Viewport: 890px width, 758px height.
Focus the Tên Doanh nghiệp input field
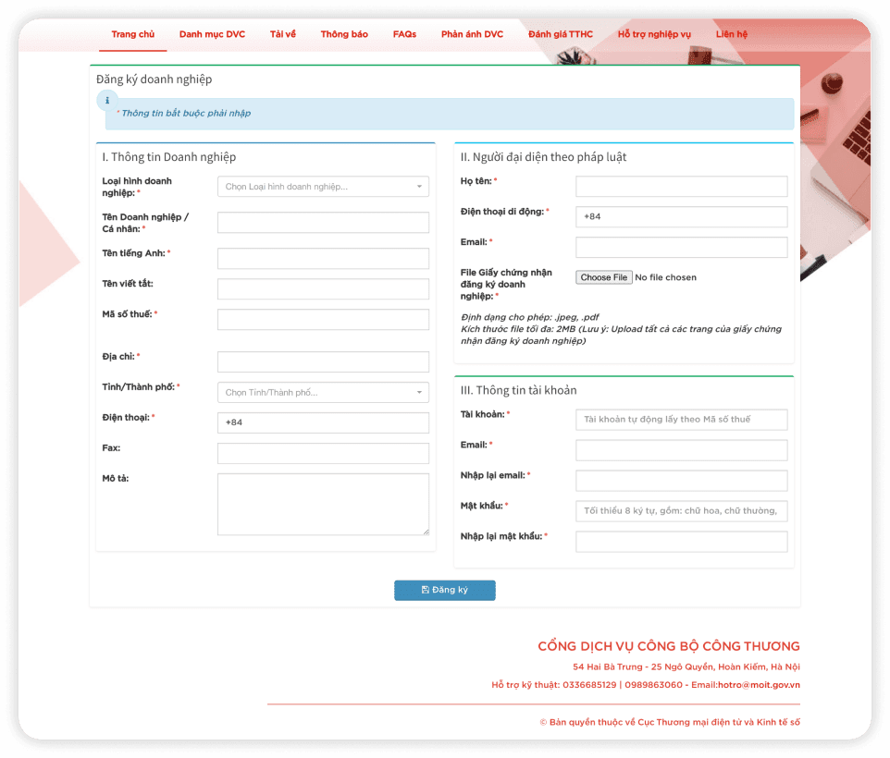click(322, 222)
